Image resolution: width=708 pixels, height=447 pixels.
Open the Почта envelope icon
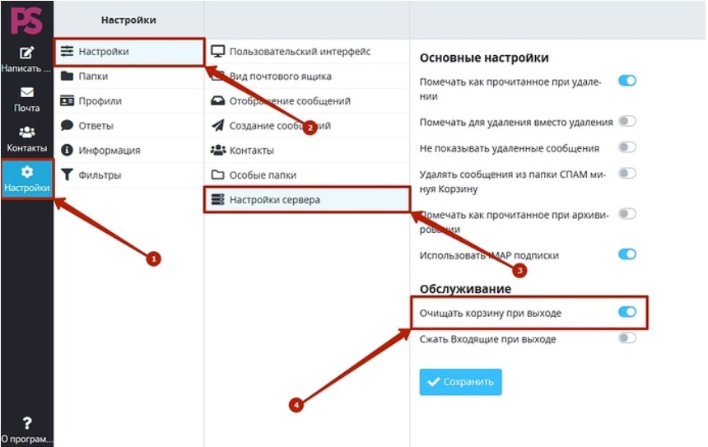[26, 92]
